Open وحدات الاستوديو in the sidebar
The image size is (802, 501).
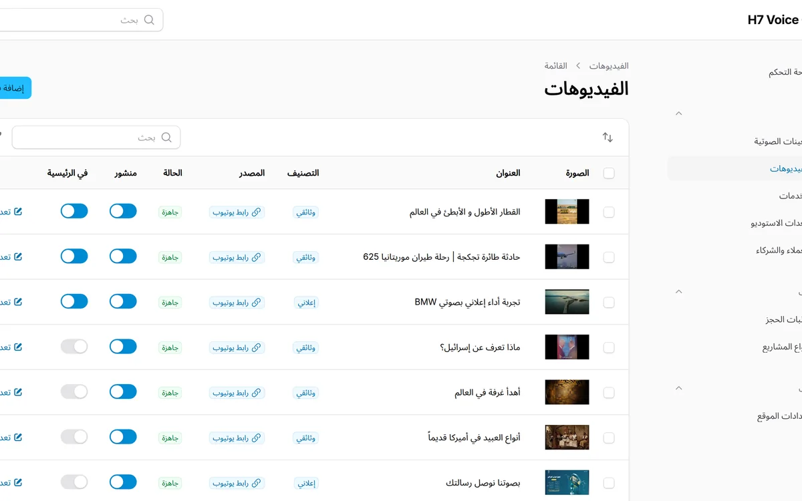tap(776, 223)
